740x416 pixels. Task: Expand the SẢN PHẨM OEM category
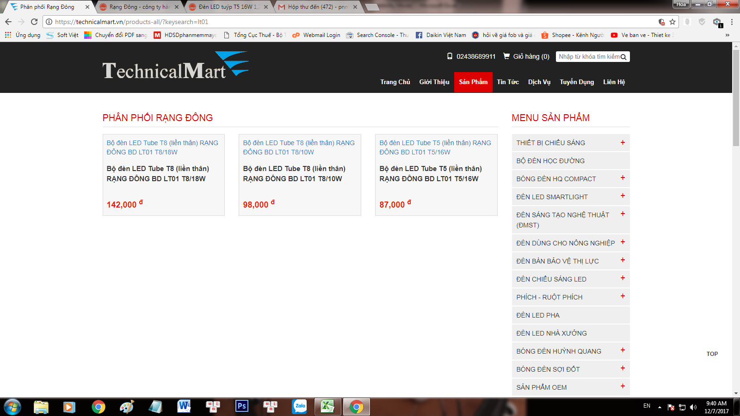(x=623, y=386)
